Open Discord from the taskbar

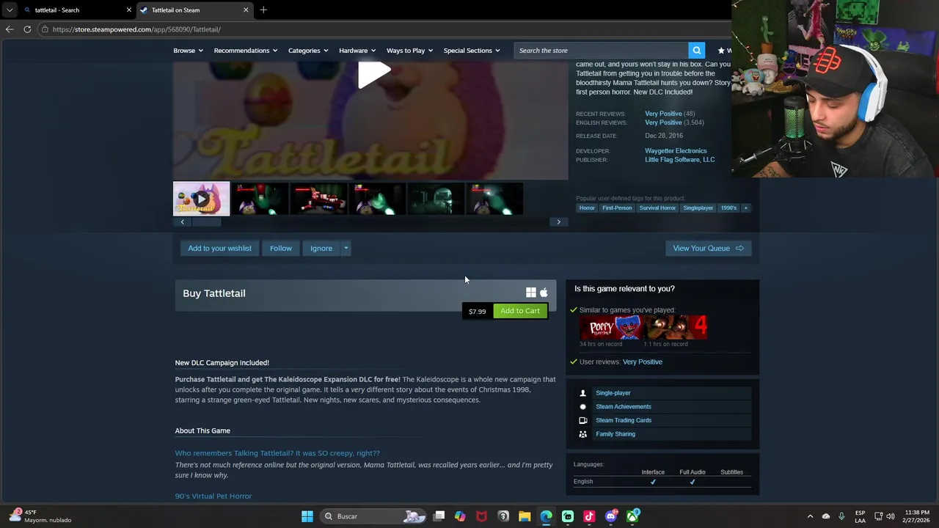pos(610,516)
